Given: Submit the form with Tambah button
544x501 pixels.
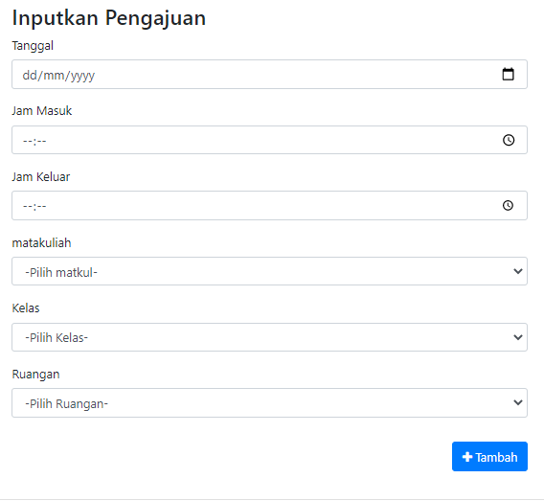Looking at the screenshot, I should 489,456.
